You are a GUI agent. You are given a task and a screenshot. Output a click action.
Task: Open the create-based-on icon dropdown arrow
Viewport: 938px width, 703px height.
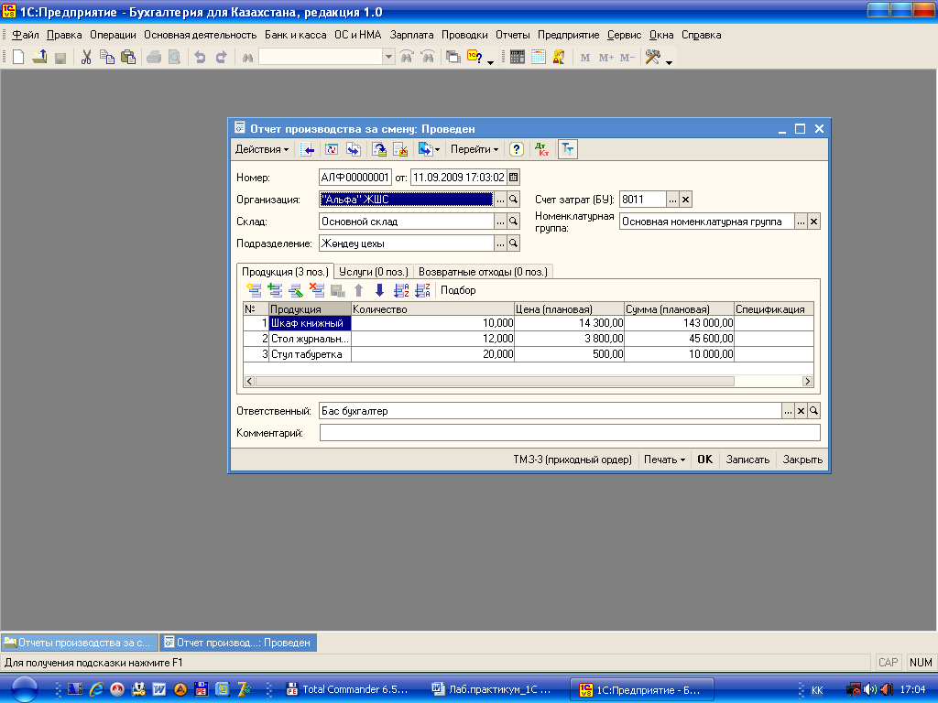click(x=437, y=149)
